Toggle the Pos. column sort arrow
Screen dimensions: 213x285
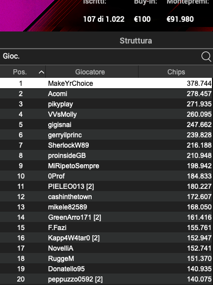point(41,72)
